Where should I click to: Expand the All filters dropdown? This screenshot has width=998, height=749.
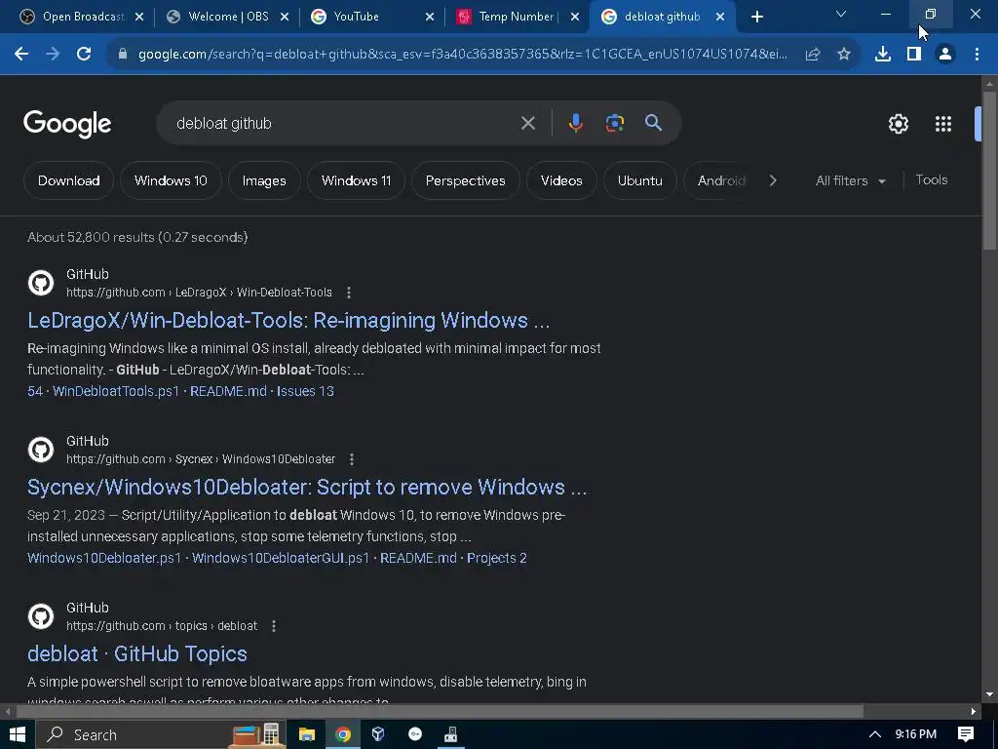[x=851, y=180]
